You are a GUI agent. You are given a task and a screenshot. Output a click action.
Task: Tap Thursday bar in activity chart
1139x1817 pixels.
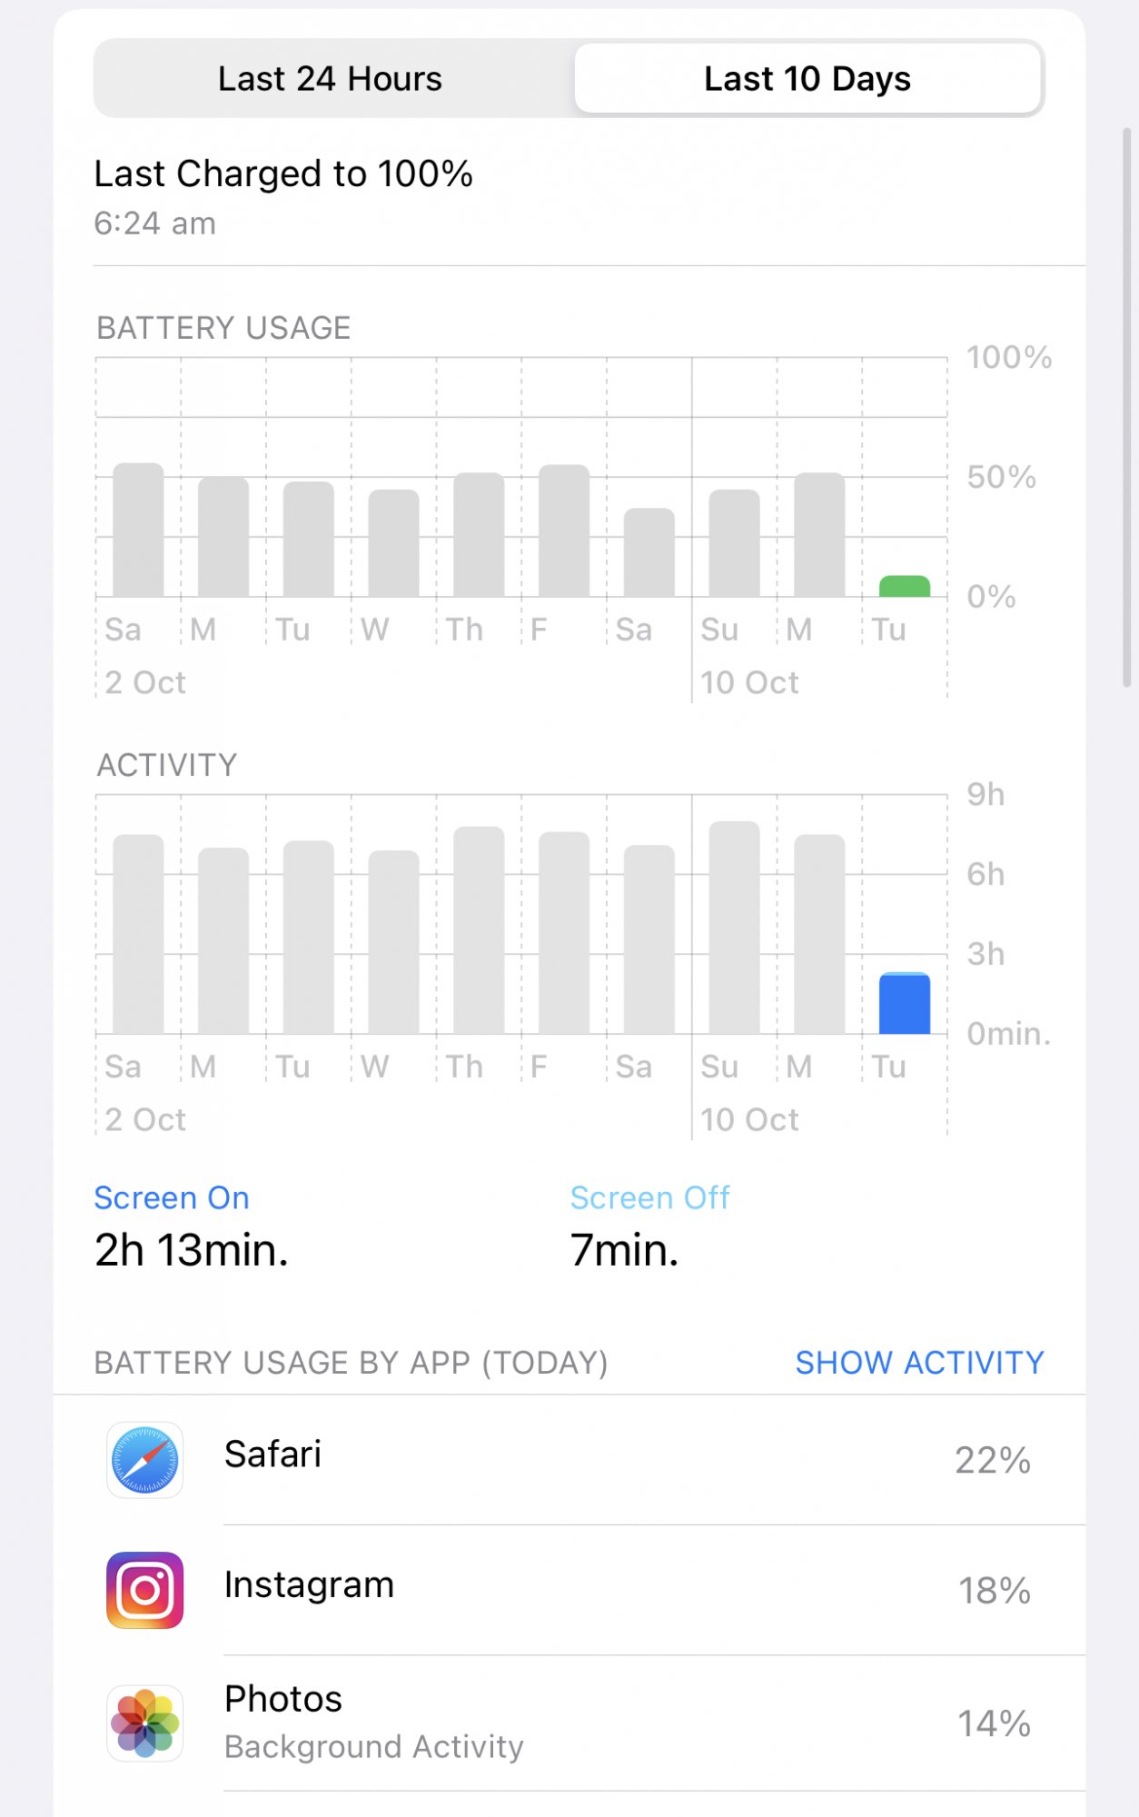[x=479, y=930]
